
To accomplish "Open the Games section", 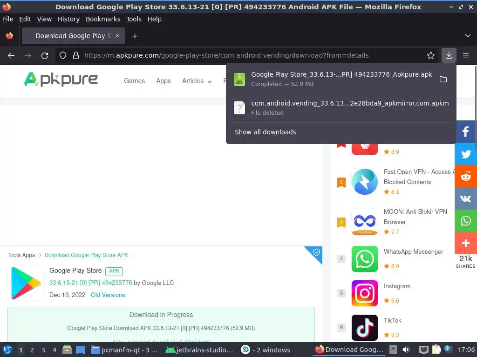I will 134,81.
